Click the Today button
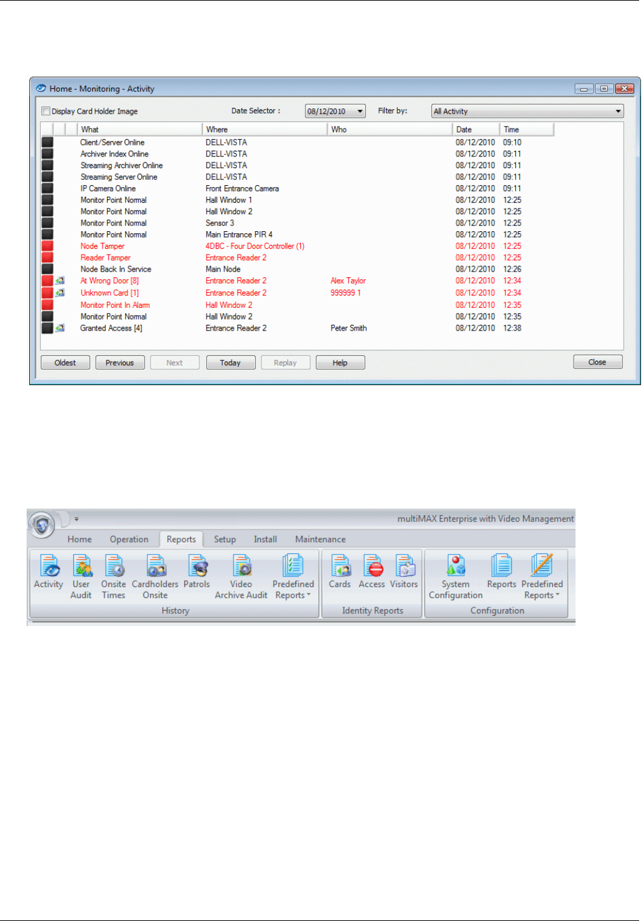 coord(230,362)
